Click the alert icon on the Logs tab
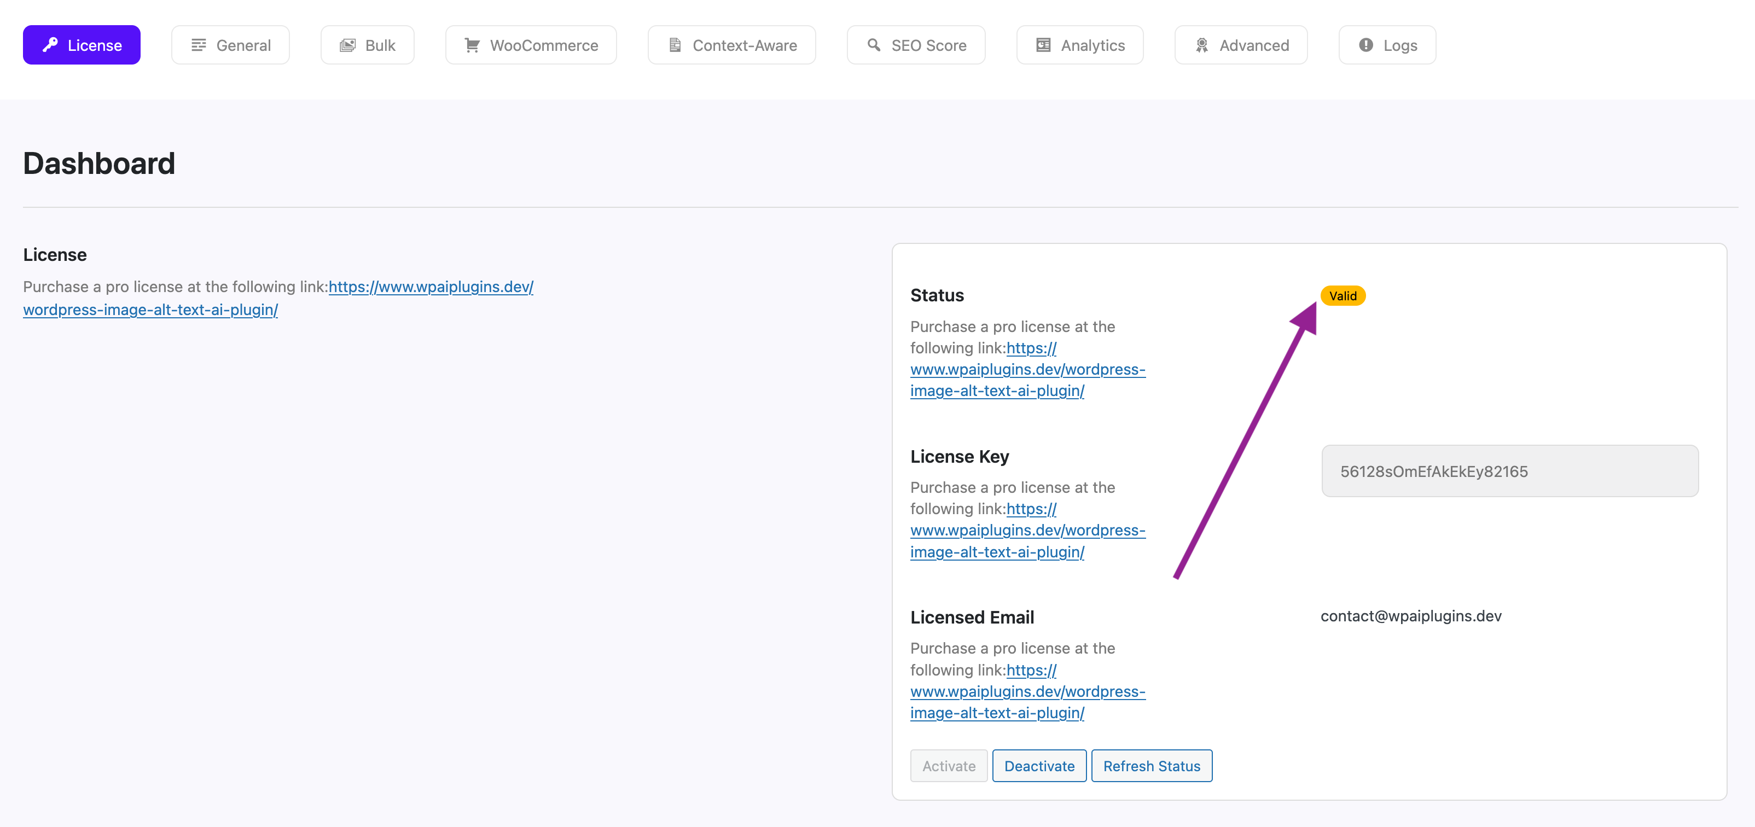The height and width of the screenshot is (827, 1755). click(1365, 45)
